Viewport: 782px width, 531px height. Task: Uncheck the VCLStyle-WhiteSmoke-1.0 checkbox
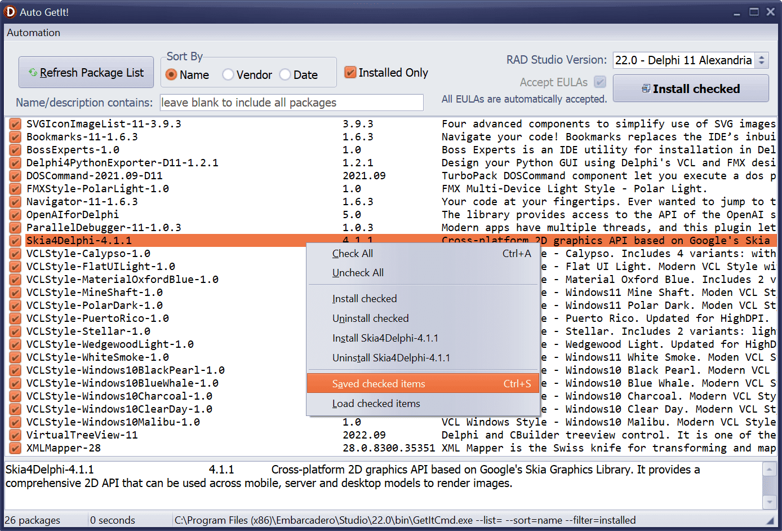(16, 357)
